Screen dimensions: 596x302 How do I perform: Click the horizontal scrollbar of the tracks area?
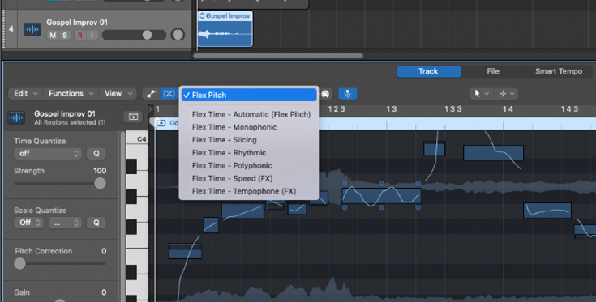[278, 56]
